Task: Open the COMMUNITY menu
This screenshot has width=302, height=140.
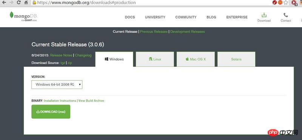Action: tap(186, 17)
